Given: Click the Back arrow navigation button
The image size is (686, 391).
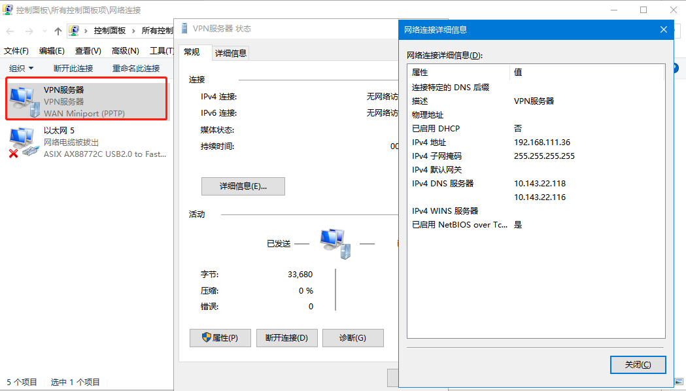Looking at the screenshot, I should (x=10, y=31).
